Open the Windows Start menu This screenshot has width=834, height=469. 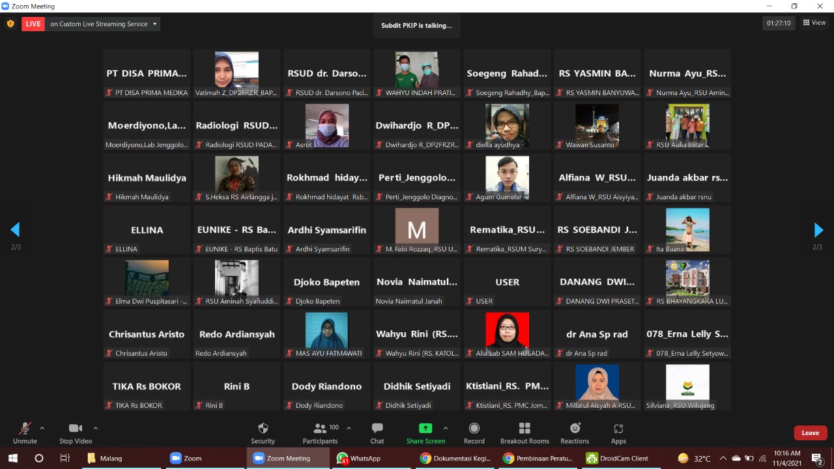tap(13, 459)
